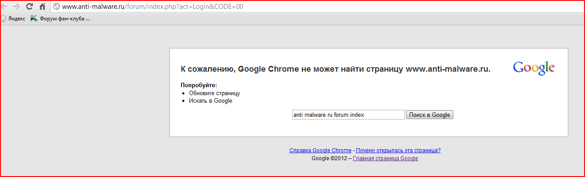Click the "Попробуйте:" label
Viewport: 585px width, 177px height.
pos(199,85)
